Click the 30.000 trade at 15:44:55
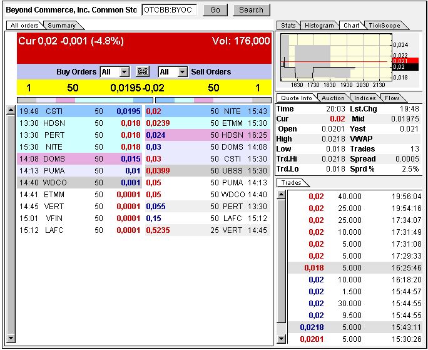The image size is (428, 350). point(355,303)
